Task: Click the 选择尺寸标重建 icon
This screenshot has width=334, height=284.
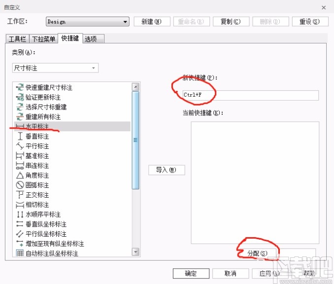Action: click(x=20, y=107)
